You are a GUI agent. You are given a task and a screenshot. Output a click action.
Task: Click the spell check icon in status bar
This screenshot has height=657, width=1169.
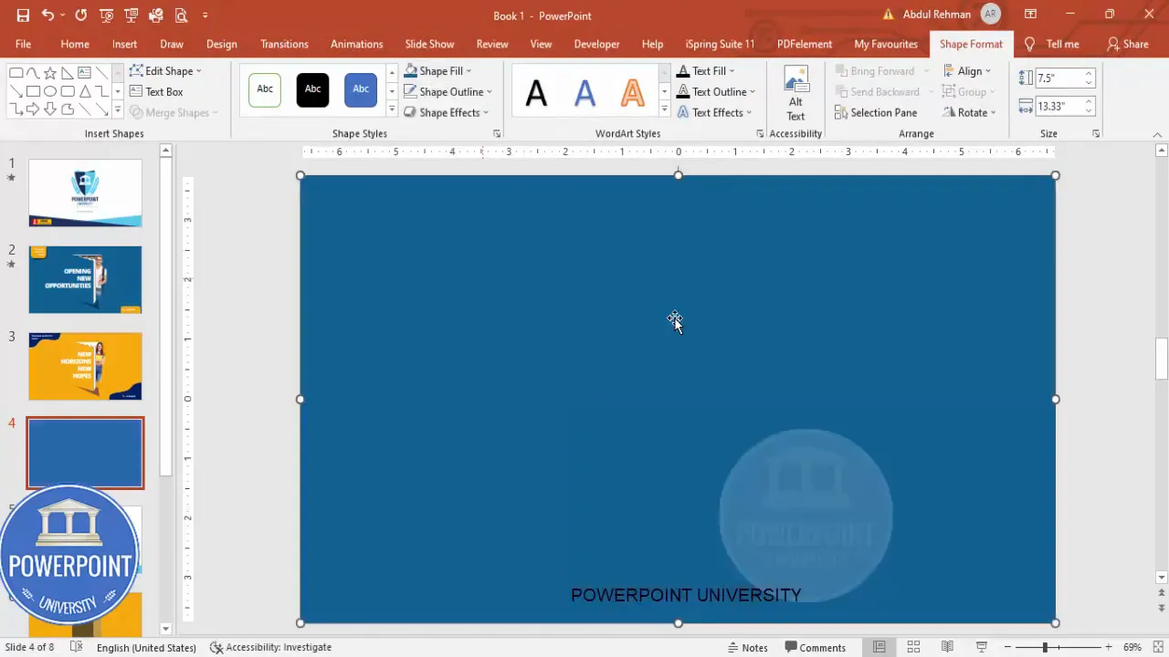pyautogui.click(x=77, y=647)
